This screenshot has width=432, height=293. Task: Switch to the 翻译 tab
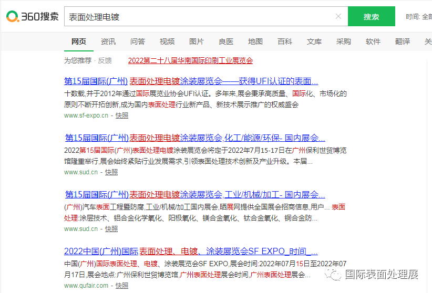(403, 41)
